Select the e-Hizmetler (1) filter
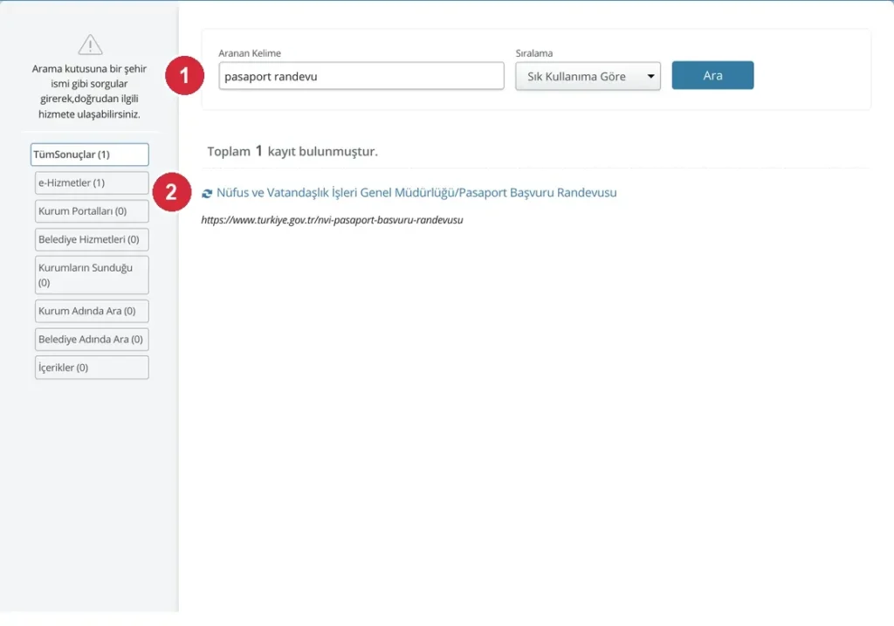894x626 pixels. pos(92,183)
